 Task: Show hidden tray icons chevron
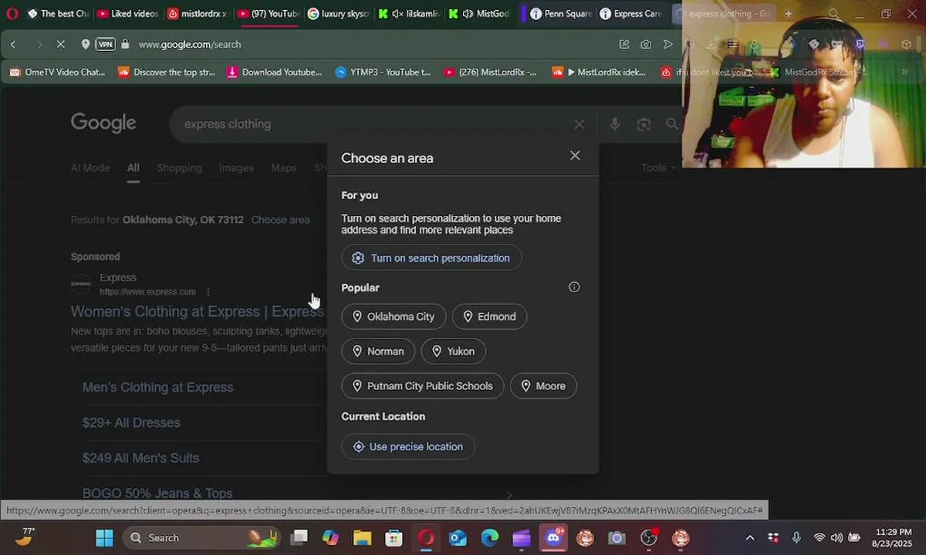pyautogui.click(x=750, y=538)
